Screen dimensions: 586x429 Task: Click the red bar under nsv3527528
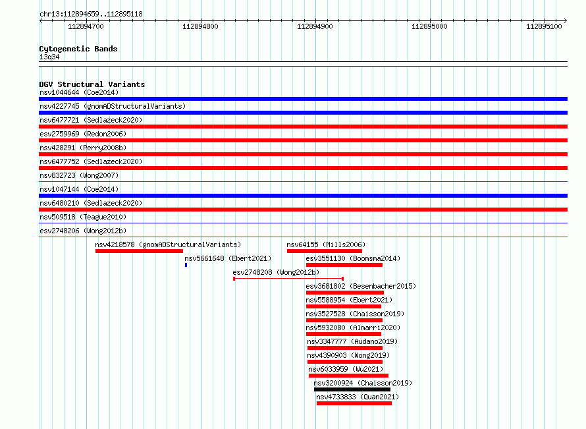[x=344, y=320]
